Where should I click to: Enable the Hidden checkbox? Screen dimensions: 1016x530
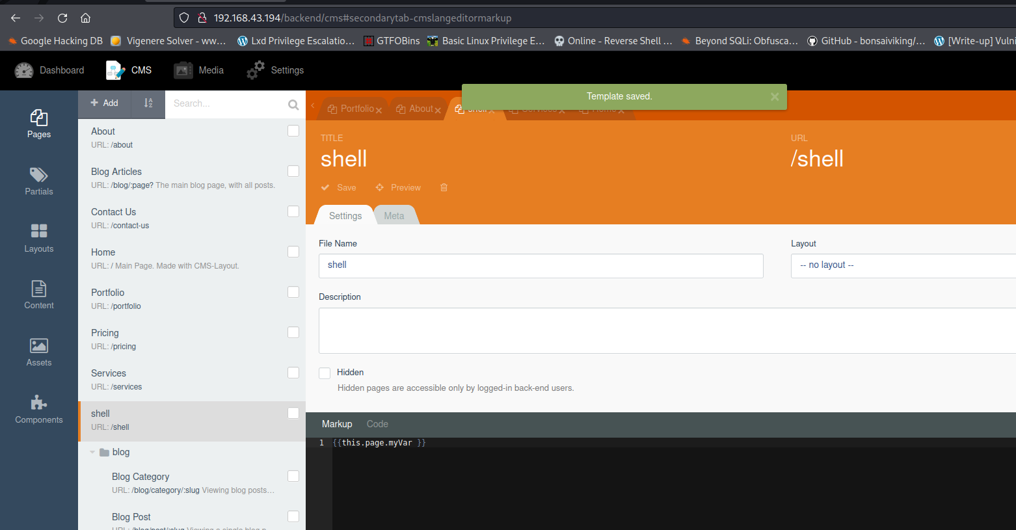[325, 373]
